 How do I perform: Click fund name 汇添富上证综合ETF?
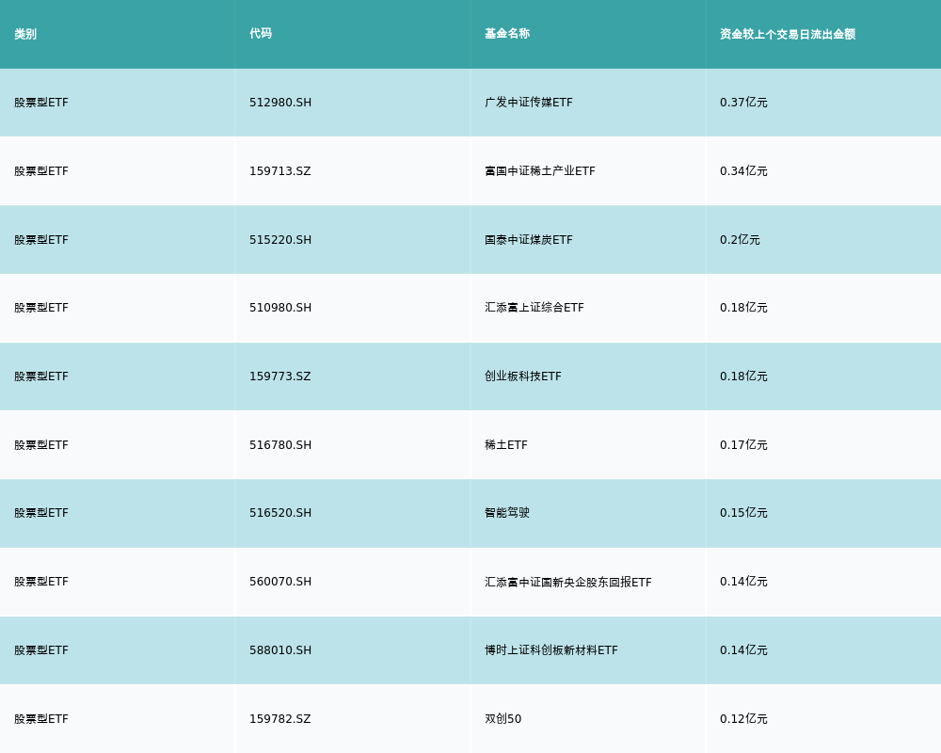coord(534,308)
